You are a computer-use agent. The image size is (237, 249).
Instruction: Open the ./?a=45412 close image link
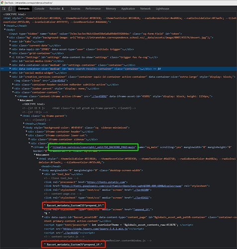(58, 81)
